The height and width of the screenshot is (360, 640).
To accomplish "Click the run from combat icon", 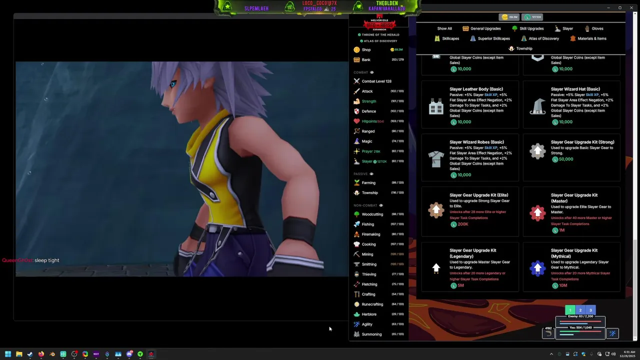I will click(x=612, y=333).
